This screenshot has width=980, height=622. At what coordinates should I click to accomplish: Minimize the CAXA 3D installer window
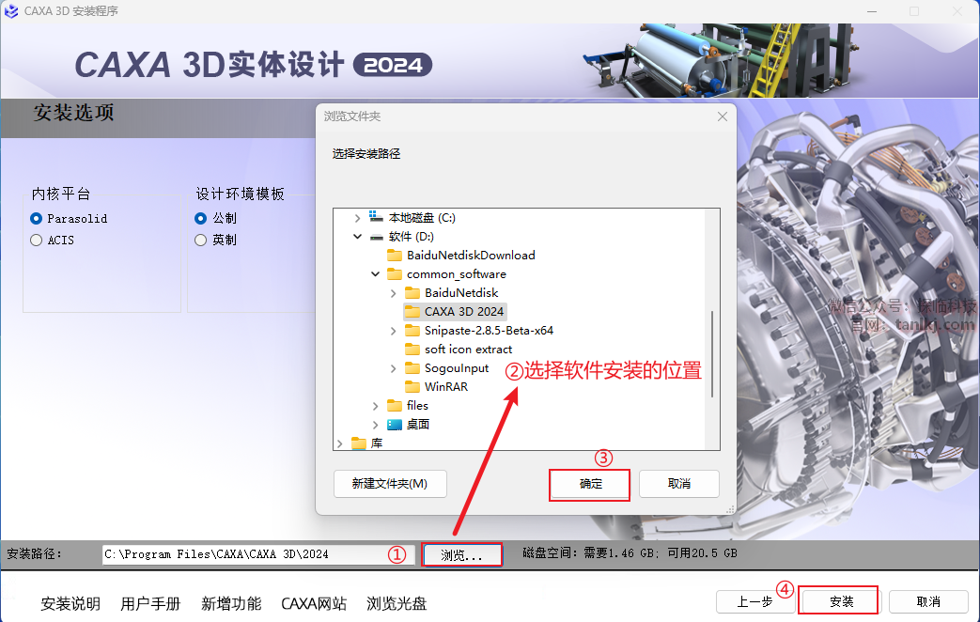point(872,11)
